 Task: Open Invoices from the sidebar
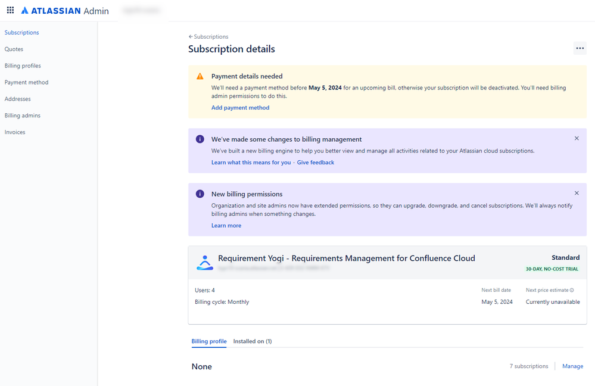15,132
